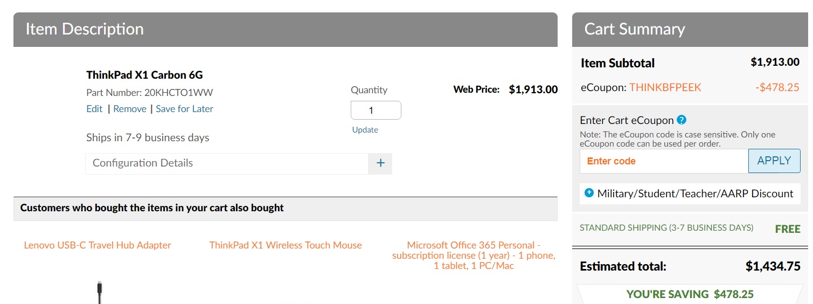Open Lenovo USB-C Travel Hub Adapter link
Image resolution: width=813 pixels, height=304 pixels.
pyautogui.click(x=98, y=245)
